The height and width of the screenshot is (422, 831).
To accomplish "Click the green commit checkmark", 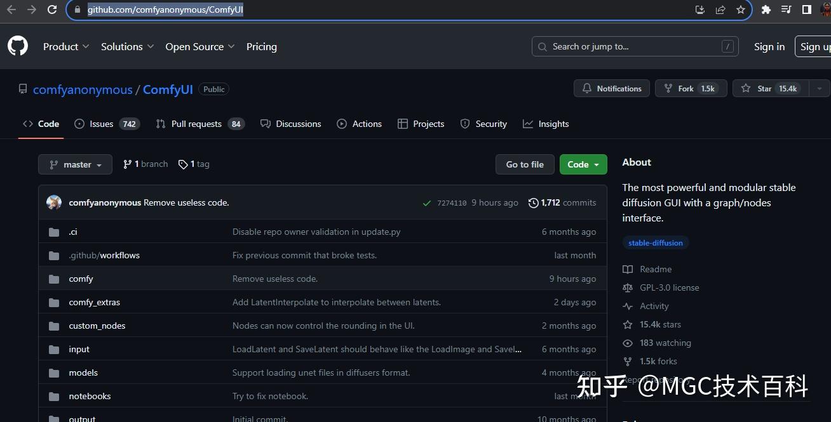I will (x=427, y=203).
